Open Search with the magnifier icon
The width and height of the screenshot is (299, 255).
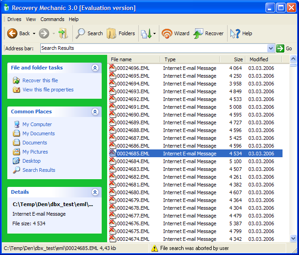click(80, 33)
